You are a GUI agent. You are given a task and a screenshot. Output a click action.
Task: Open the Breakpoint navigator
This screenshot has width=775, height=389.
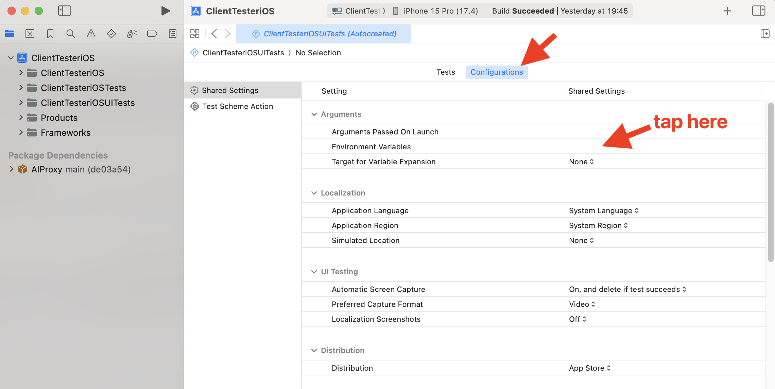point(152,34)
